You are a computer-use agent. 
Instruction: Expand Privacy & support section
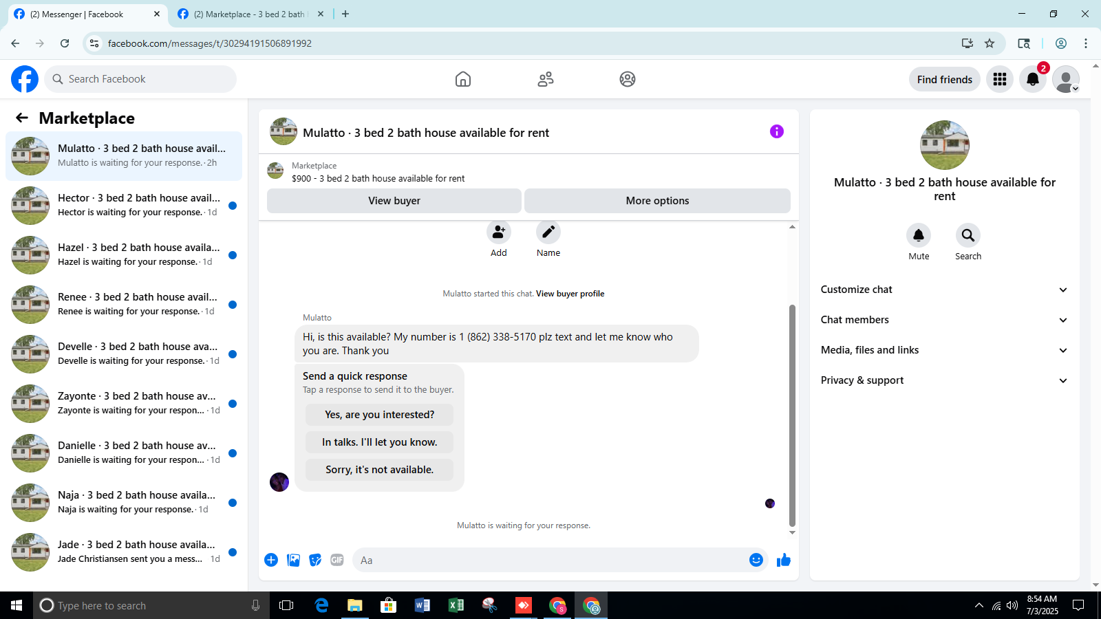click(945, 380)
